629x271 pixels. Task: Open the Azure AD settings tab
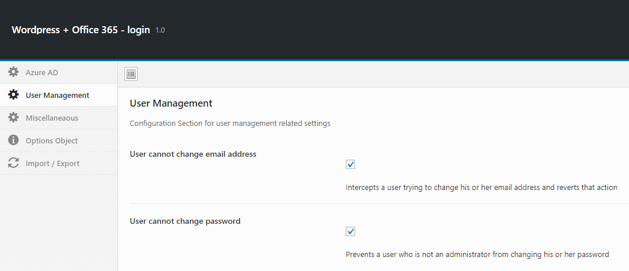(x=58, y=72)
